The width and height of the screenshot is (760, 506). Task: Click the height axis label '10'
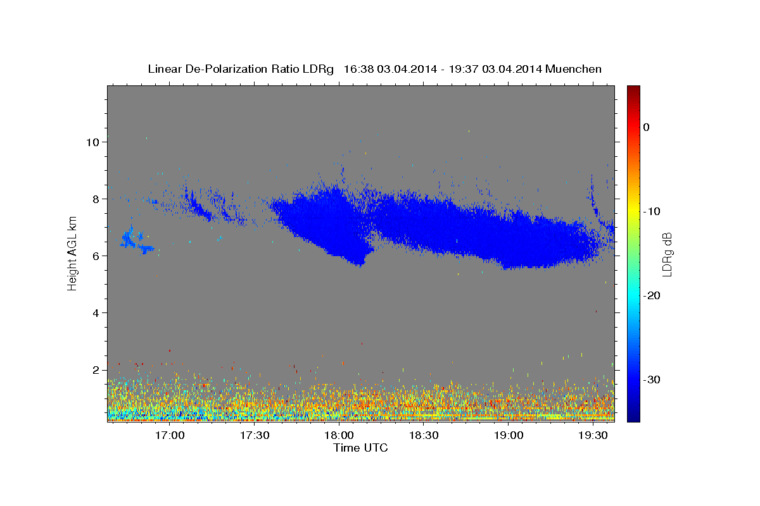click(92, 142)
